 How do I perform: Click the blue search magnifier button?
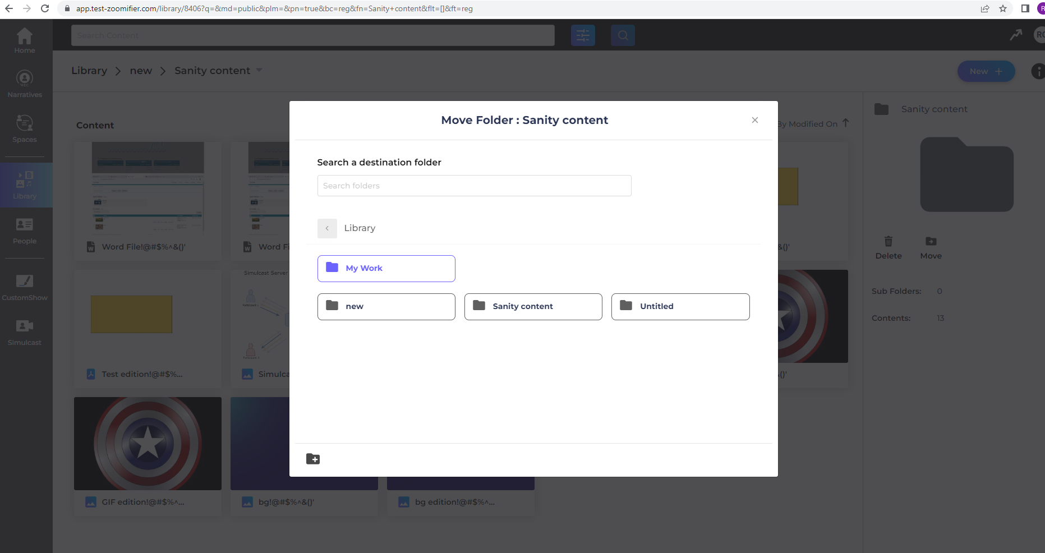(x=623, y=35)
